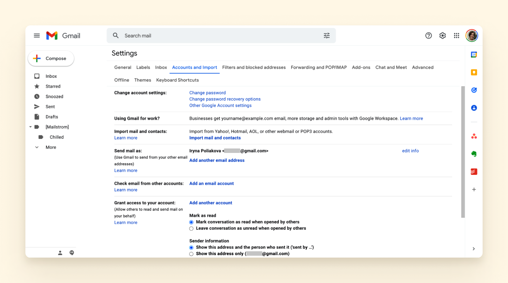
Task: Switch to the Add-ons tab
Action: (x=361, y=67)
